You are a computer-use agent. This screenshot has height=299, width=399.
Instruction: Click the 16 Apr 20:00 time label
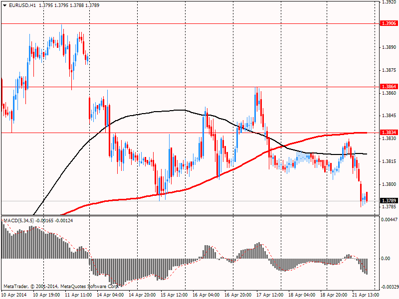tap(238, 295)
